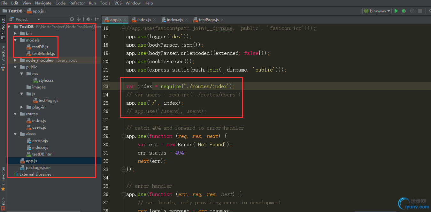Fold the error handler function at line 36
This screenshot has height=212, width=431.
click(x=123, y=194)
